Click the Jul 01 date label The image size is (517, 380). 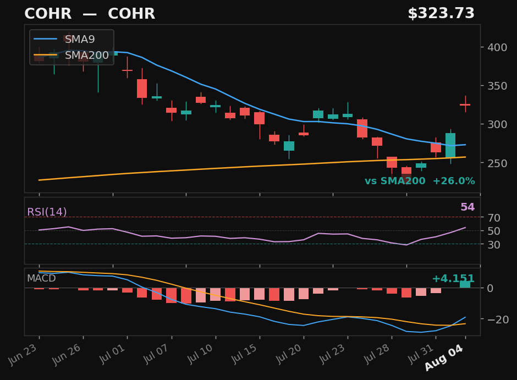[112, 354]
